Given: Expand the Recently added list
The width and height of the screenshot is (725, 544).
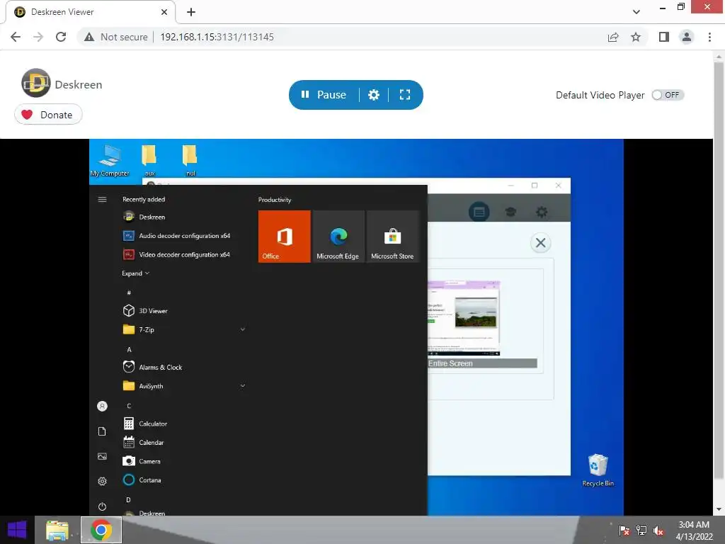Looking at the screenshot, I should pyautogui.click(x=135, y=273).
